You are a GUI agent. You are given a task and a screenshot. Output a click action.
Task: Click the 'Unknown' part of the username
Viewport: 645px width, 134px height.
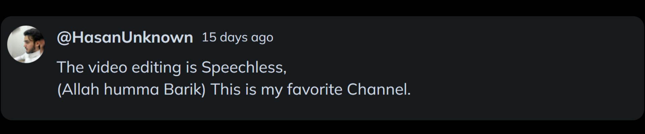(157, 37)
